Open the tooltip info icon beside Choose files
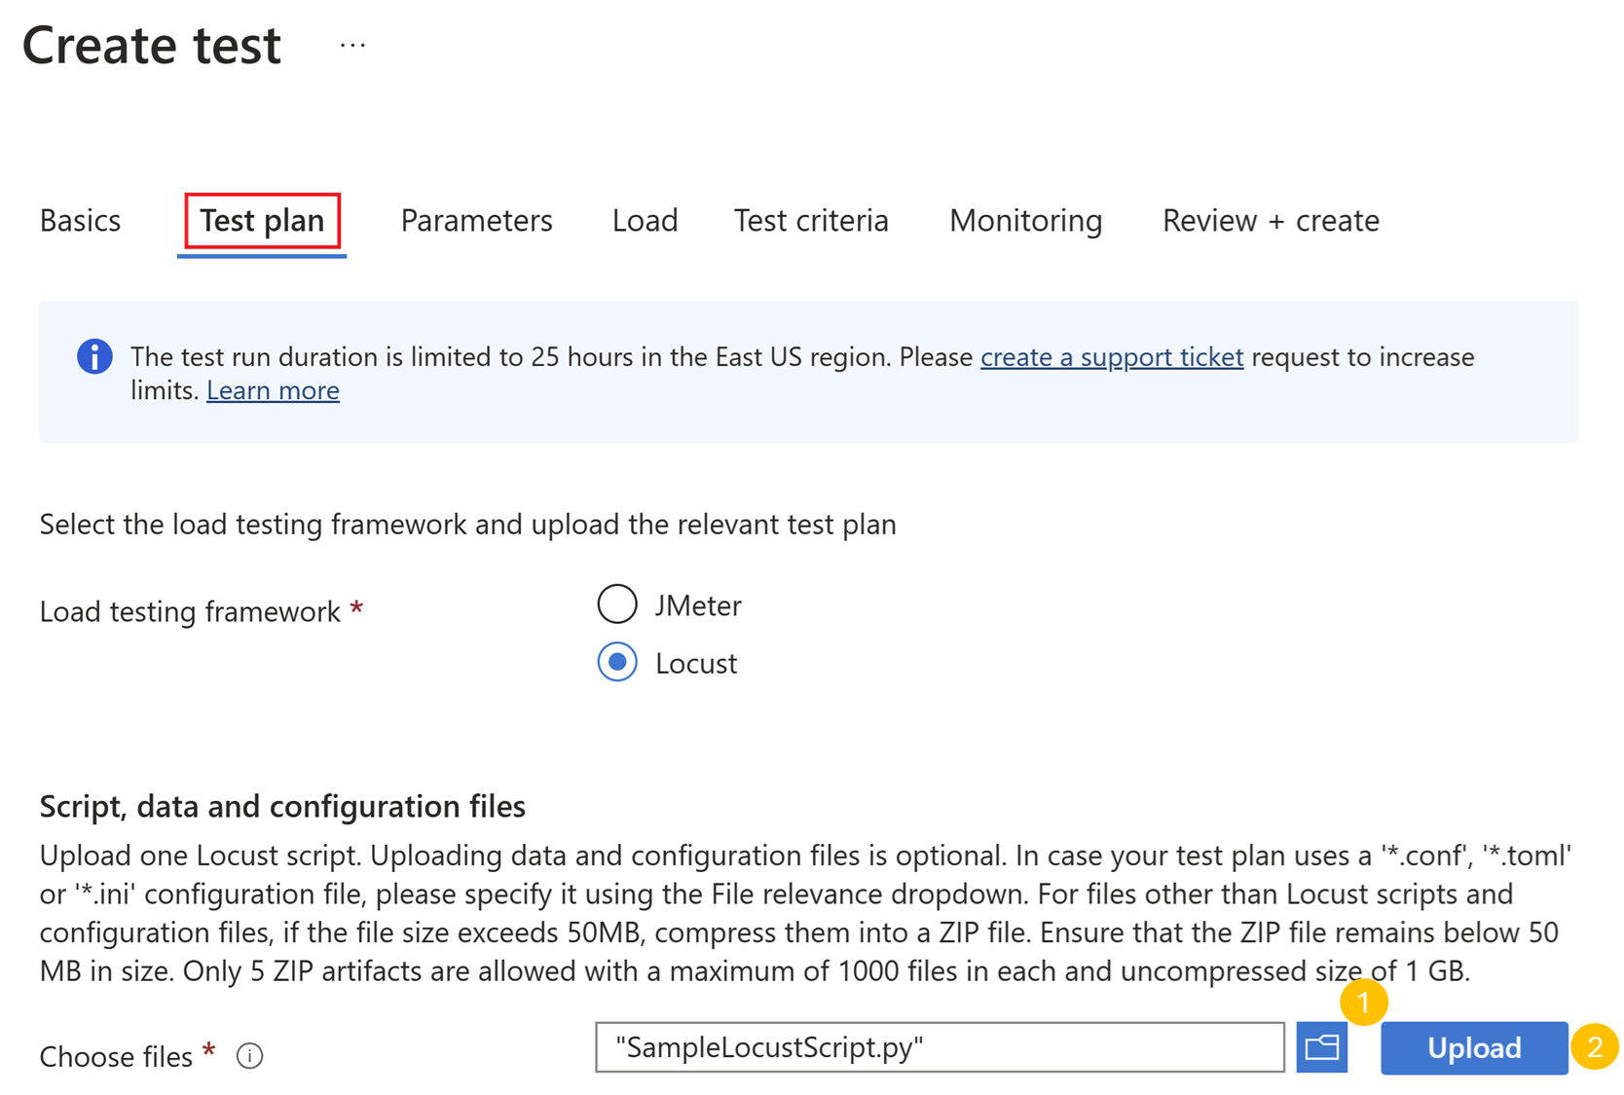Screen dimensions: 1624x1095 click(249, 1056)
